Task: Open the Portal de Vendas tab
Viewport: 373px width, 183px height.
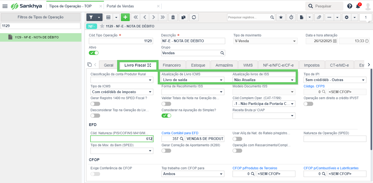Action: [120, 6]
